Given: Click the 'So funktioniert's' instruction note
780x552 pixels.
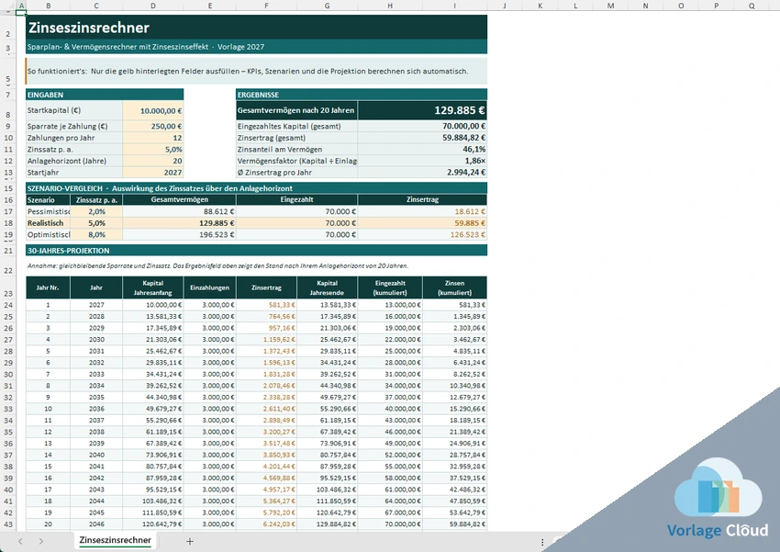Looking at the screenshot, I should [x=256, y=71].
